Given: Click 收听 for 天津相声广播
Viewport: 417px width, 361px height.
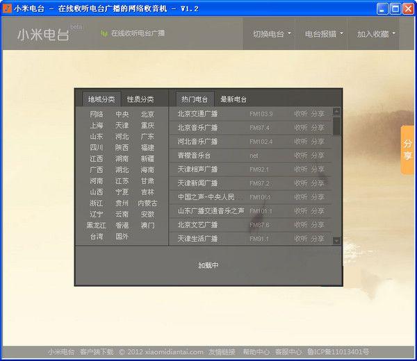Looking at the screenshot, I should coord(301,169).
